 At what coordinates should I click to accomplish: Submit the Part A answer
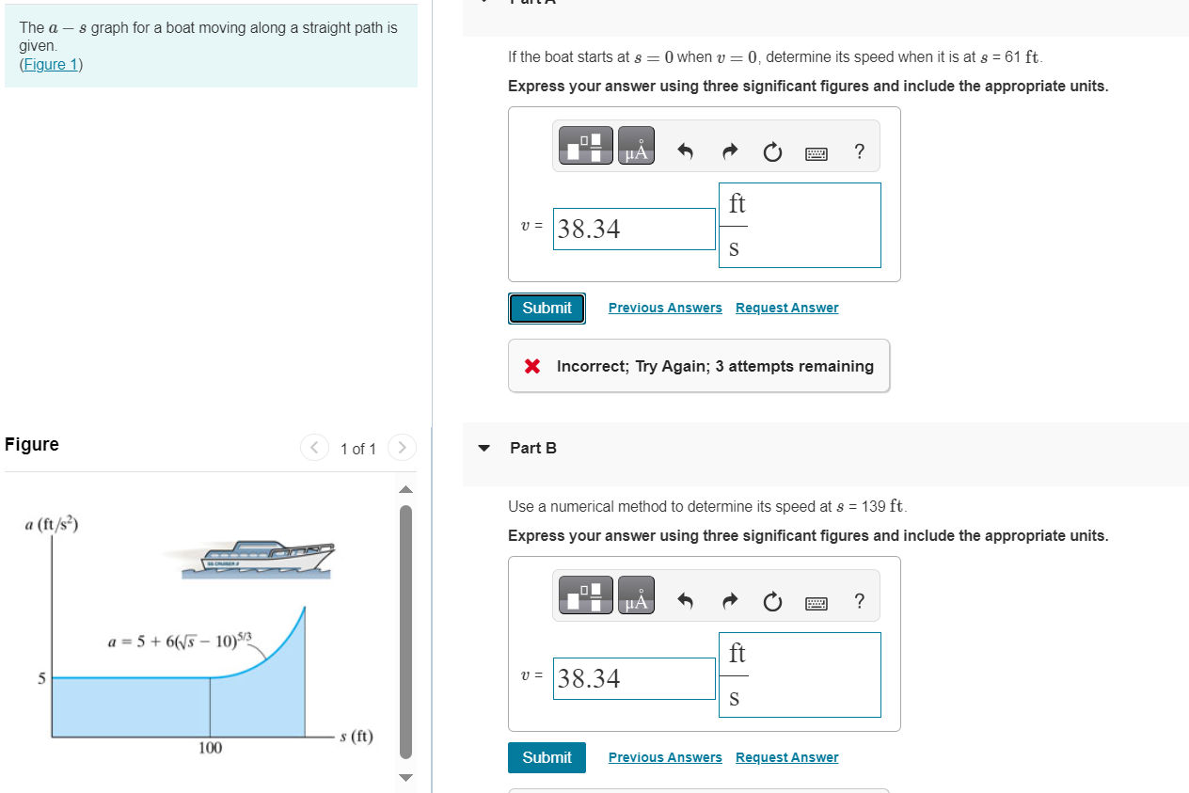(547, 308)
